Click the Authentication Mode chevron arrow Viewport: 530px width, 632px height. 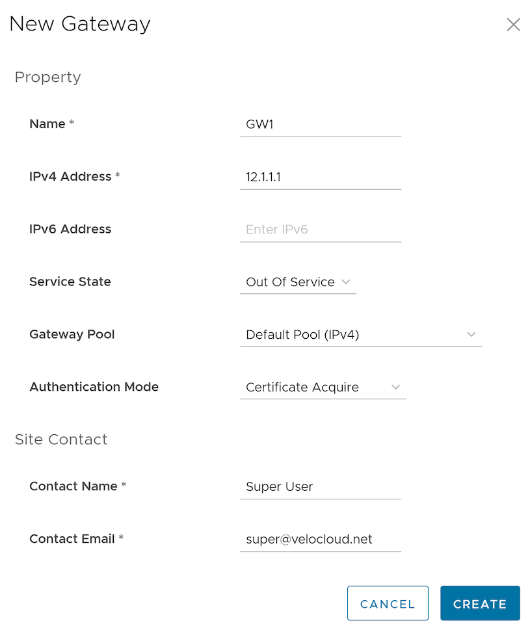pyautogui.click(x=395, y=387)
